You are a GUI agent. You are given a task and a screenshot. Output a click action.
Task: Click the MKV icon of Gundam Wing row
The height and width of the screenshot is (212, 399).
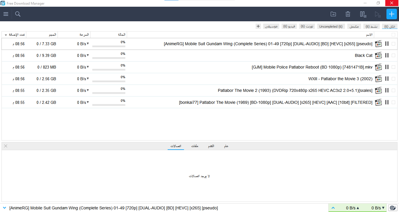pyautogui.click(x=379, y=44)
